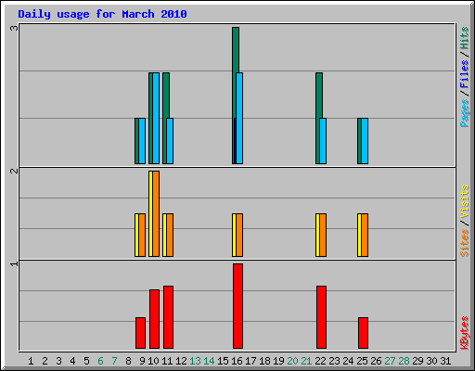This screenshot has width=475, height=371.
Task: Click the green weekend day label "13"
Action: pos(195,361)
